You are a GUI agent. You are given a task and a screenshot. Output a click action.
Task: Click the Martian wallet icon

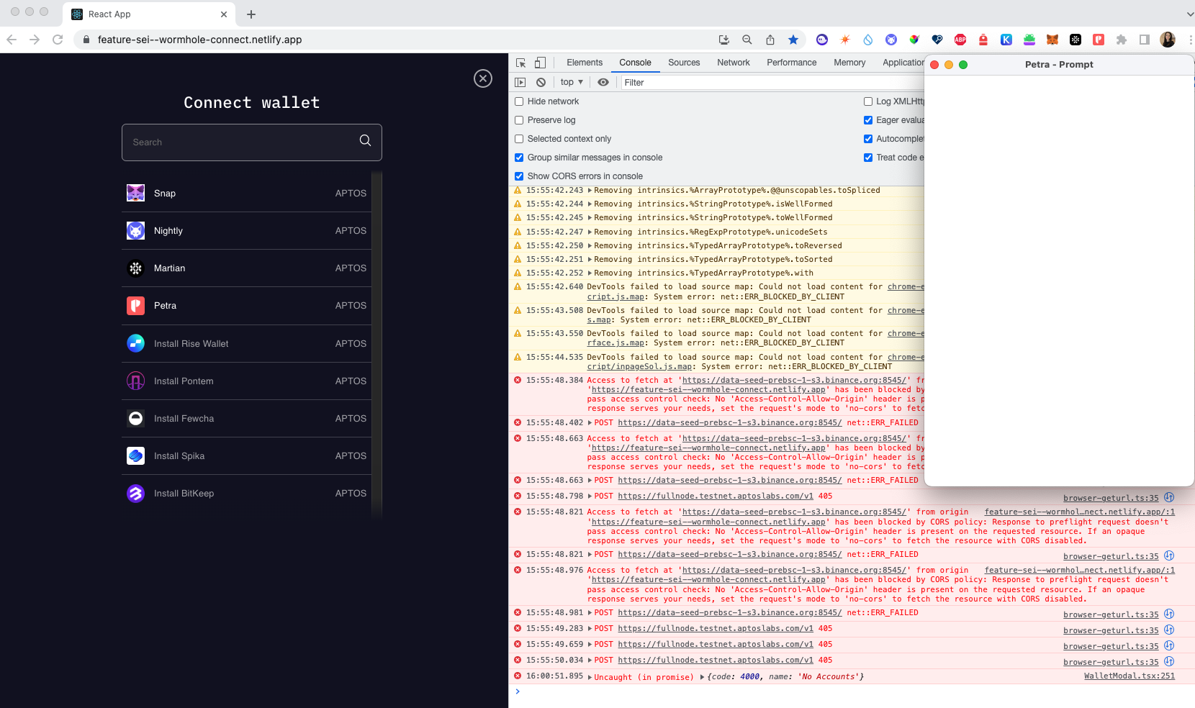pos(135,268)
